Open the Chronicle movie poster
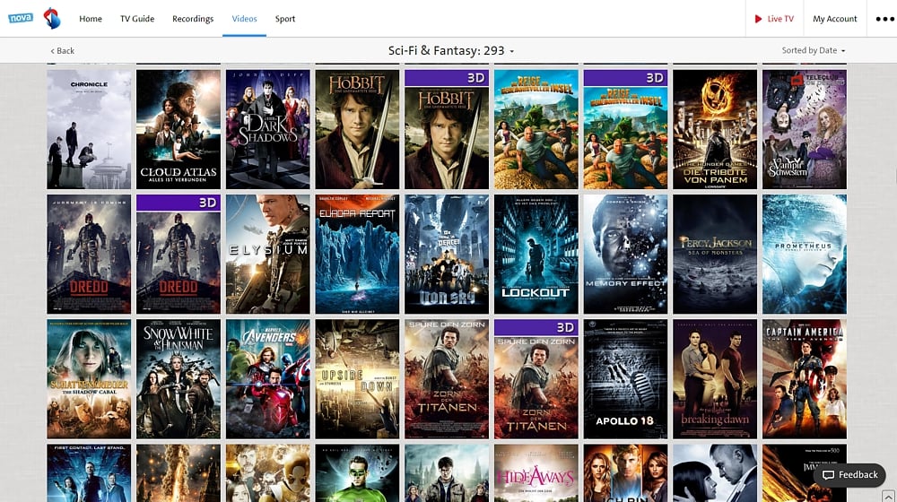 click(89, 129)
